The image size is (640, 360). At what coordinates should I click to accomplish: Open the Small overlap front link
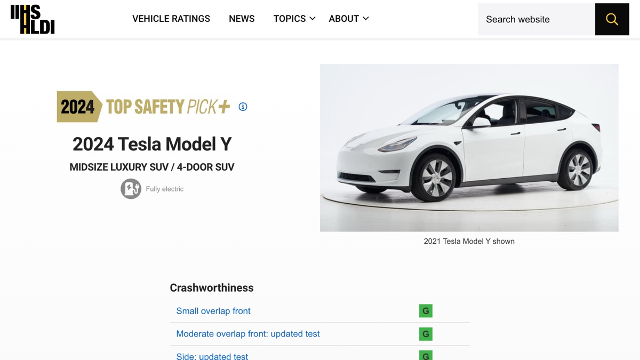[213, 311]
